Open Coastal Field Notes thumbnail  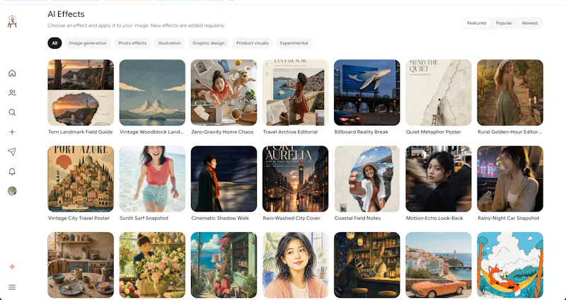366,179
